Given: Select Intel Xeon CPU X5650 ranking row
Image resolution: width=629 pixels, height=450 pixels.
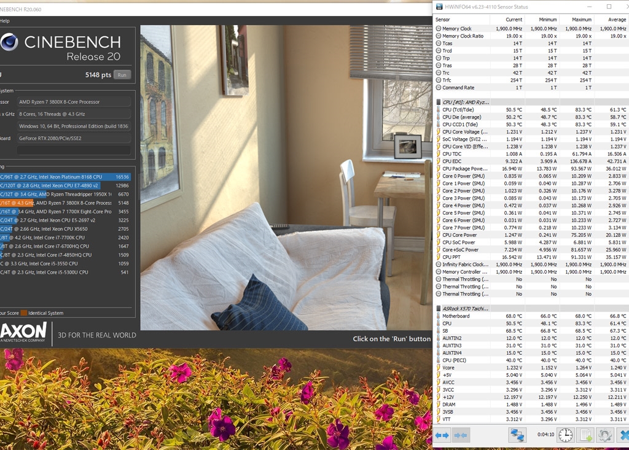Looking at the screenshot, I should pos(65,229).
